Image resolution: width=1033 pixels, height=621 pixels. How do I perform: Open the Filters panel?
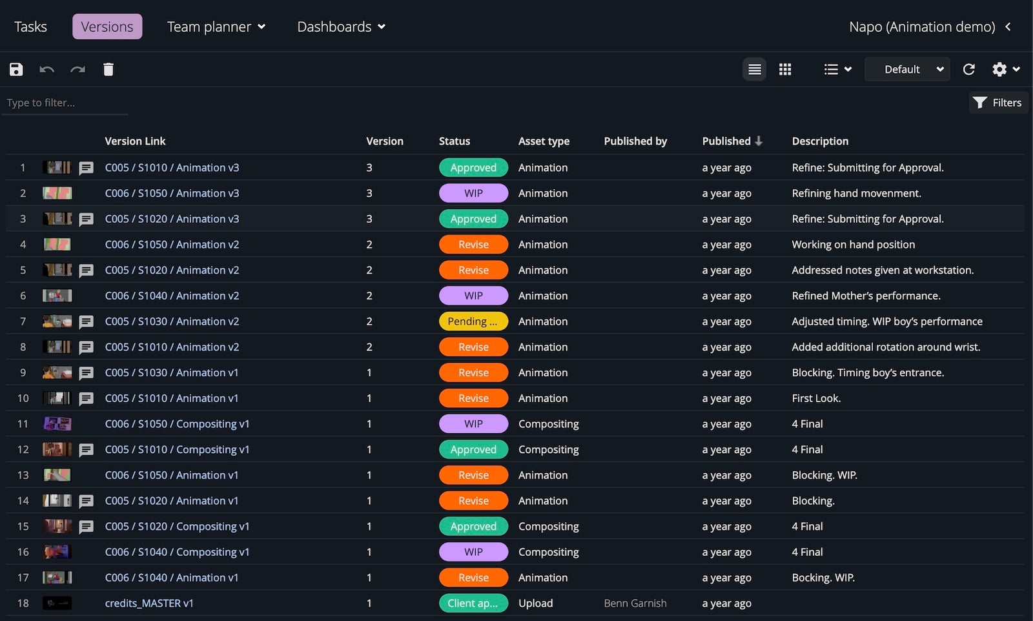click(998, 102)
